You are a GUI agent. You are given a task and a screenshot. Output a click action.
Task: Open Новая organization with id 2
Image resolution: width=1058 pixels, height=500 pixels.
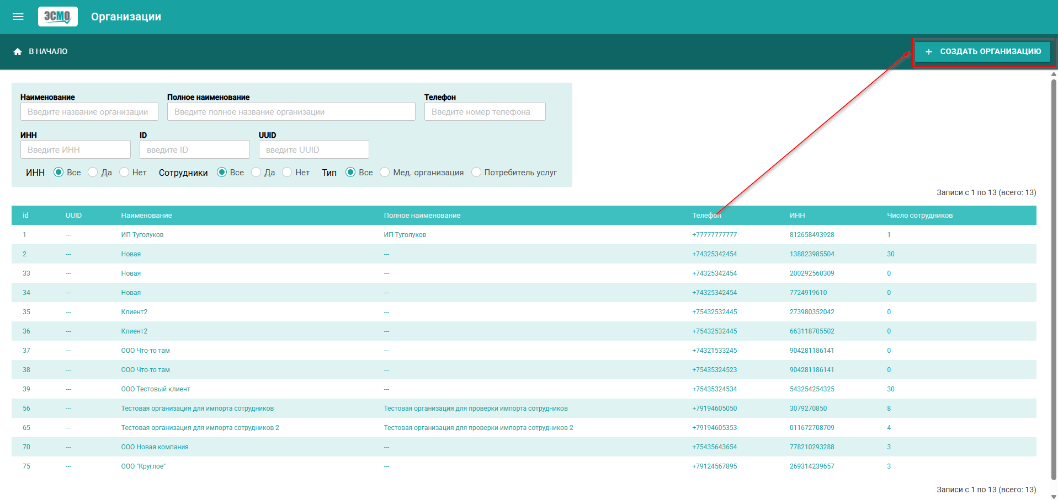[x=131, y=254]
